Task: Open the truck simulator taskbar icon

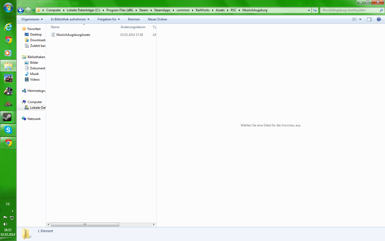Action: [x=8, y=92]
